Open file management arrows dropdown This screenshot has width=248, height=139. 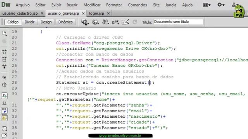click(105, 22)
